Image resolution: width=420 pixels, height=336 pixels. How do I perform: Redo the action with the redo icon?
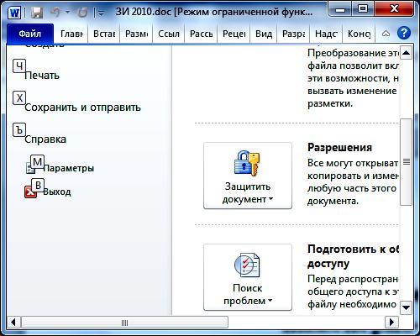click(82, 13)
